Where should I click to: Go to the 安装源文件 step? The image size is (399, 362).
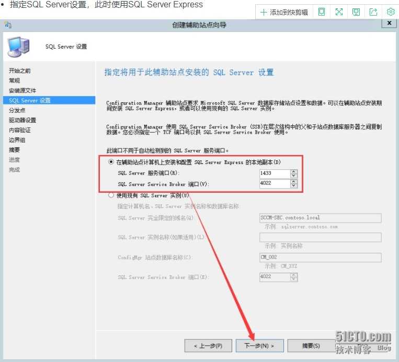pos(22,90)
